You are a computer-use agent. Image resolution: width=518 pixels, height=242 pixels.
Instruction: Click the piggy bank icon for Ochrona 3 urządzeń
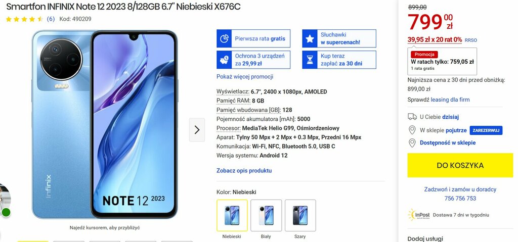pos(224,60)
